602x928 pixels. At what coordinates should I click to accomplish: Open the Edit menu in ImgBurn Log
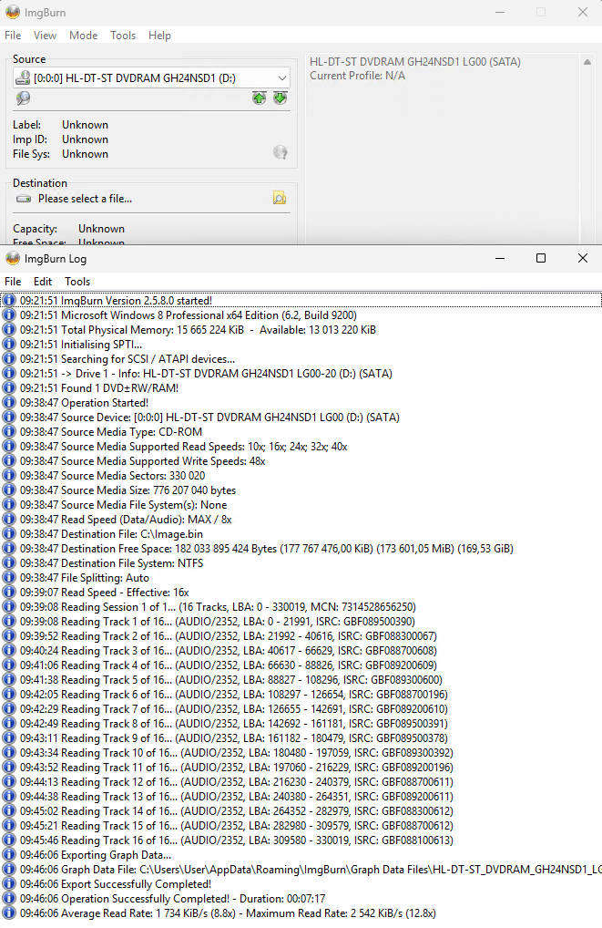click(x=43, y=282)
